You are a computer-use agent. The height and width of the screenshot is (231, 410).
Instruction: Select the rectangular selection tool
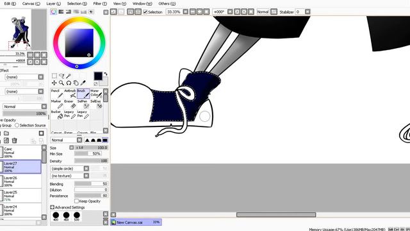coord(54,76)
